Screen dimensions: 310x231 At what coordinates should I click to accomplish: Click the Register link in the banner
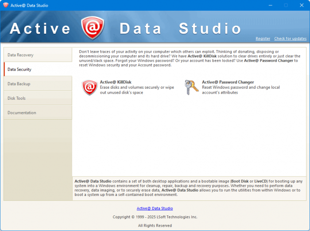(263, 39)
